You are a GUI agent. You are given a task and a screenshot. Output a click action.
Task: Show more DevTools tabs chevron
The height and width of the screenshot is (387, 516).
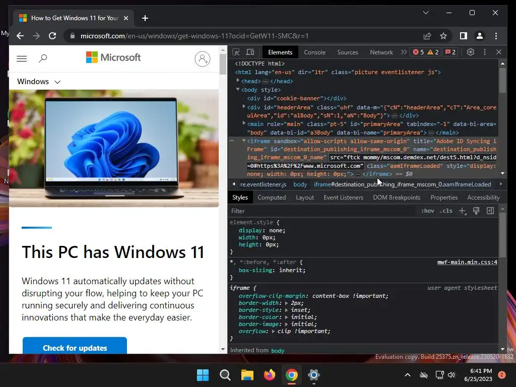[x=404, y=52]
